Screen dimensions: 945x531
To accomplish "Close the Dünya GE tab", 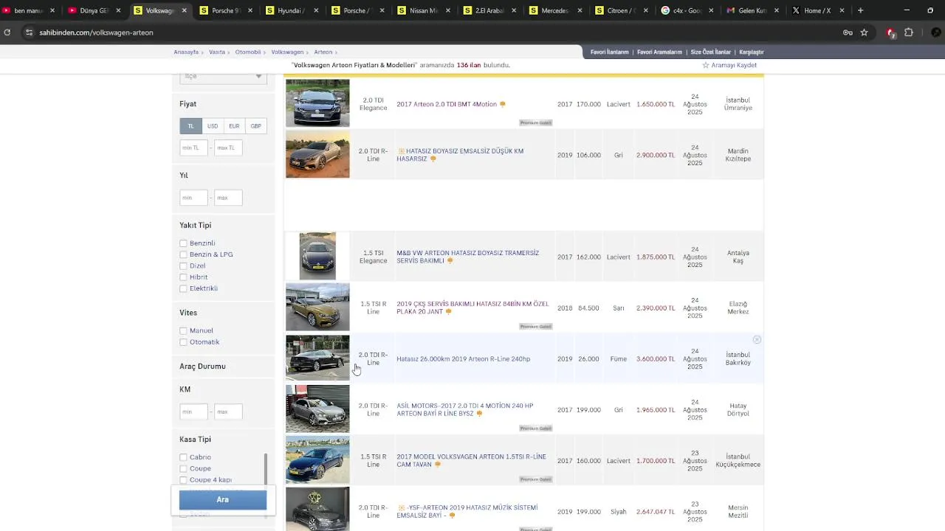I will click(x=118, y=10).
